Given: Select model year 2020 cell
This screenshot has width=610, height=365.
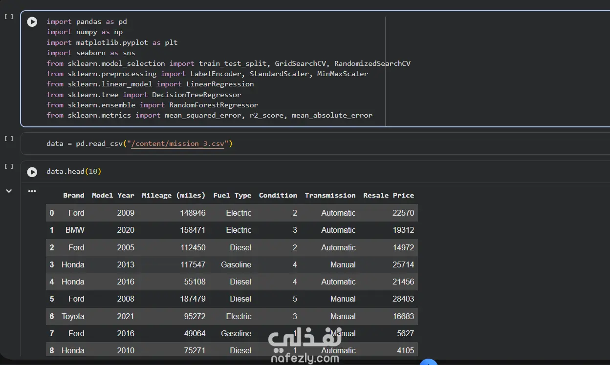Looking at the screenshot, I should (126, 230).
